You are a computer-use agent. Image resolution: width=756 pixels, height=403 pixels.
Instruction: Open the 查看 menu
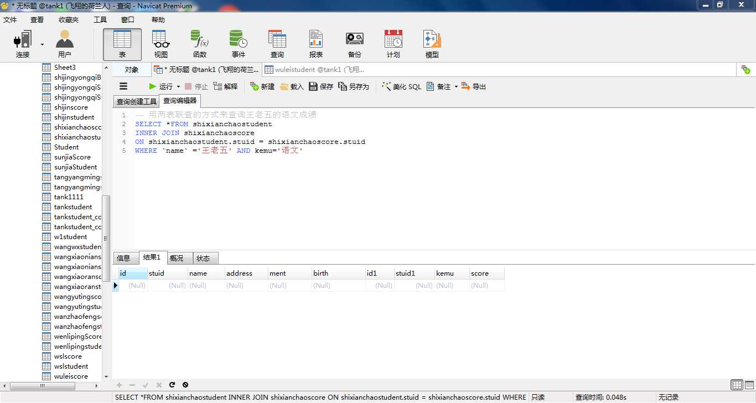(x=37, y=19)
